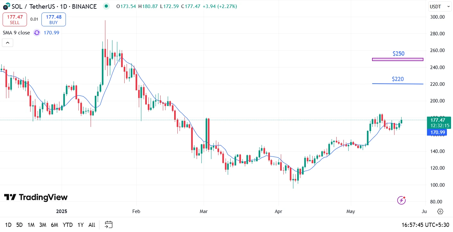Click the purple $250 target zone rectangle
The width and height of the screenshot is (453, 232).
398,59
